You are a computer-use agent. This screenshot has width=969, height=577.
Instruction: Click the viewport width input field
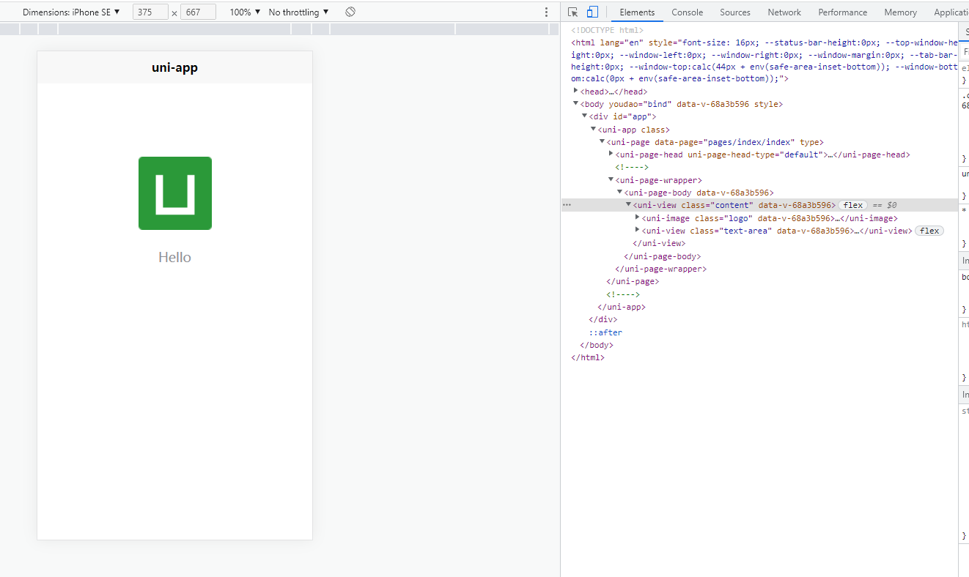point(150,12)
